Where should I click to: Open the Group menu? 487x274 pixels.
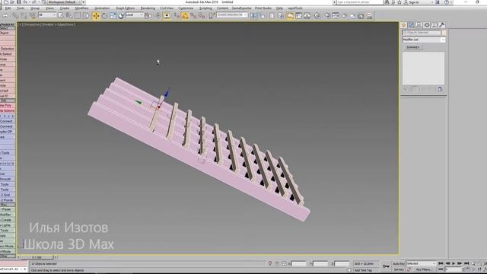35,8
